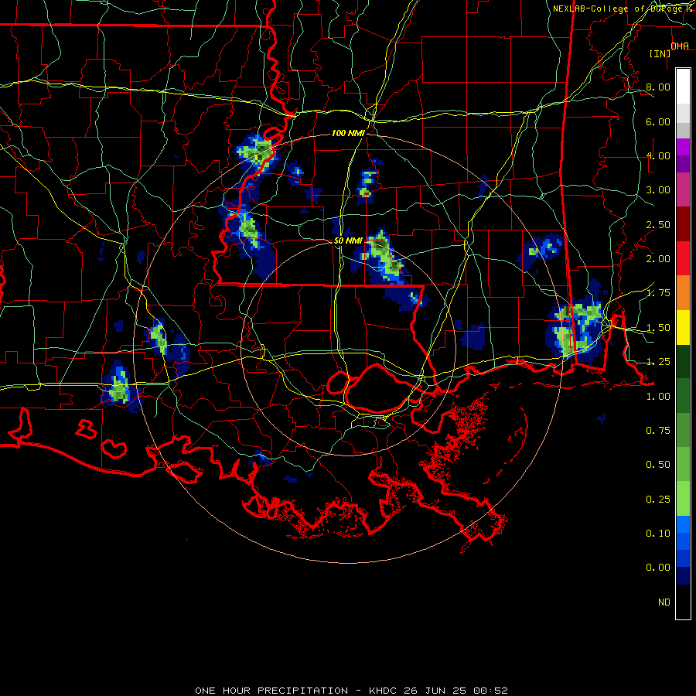Click the 100 NMI range ring label
Viewport: 696px width, 696px height.
[x=348, y=133]
